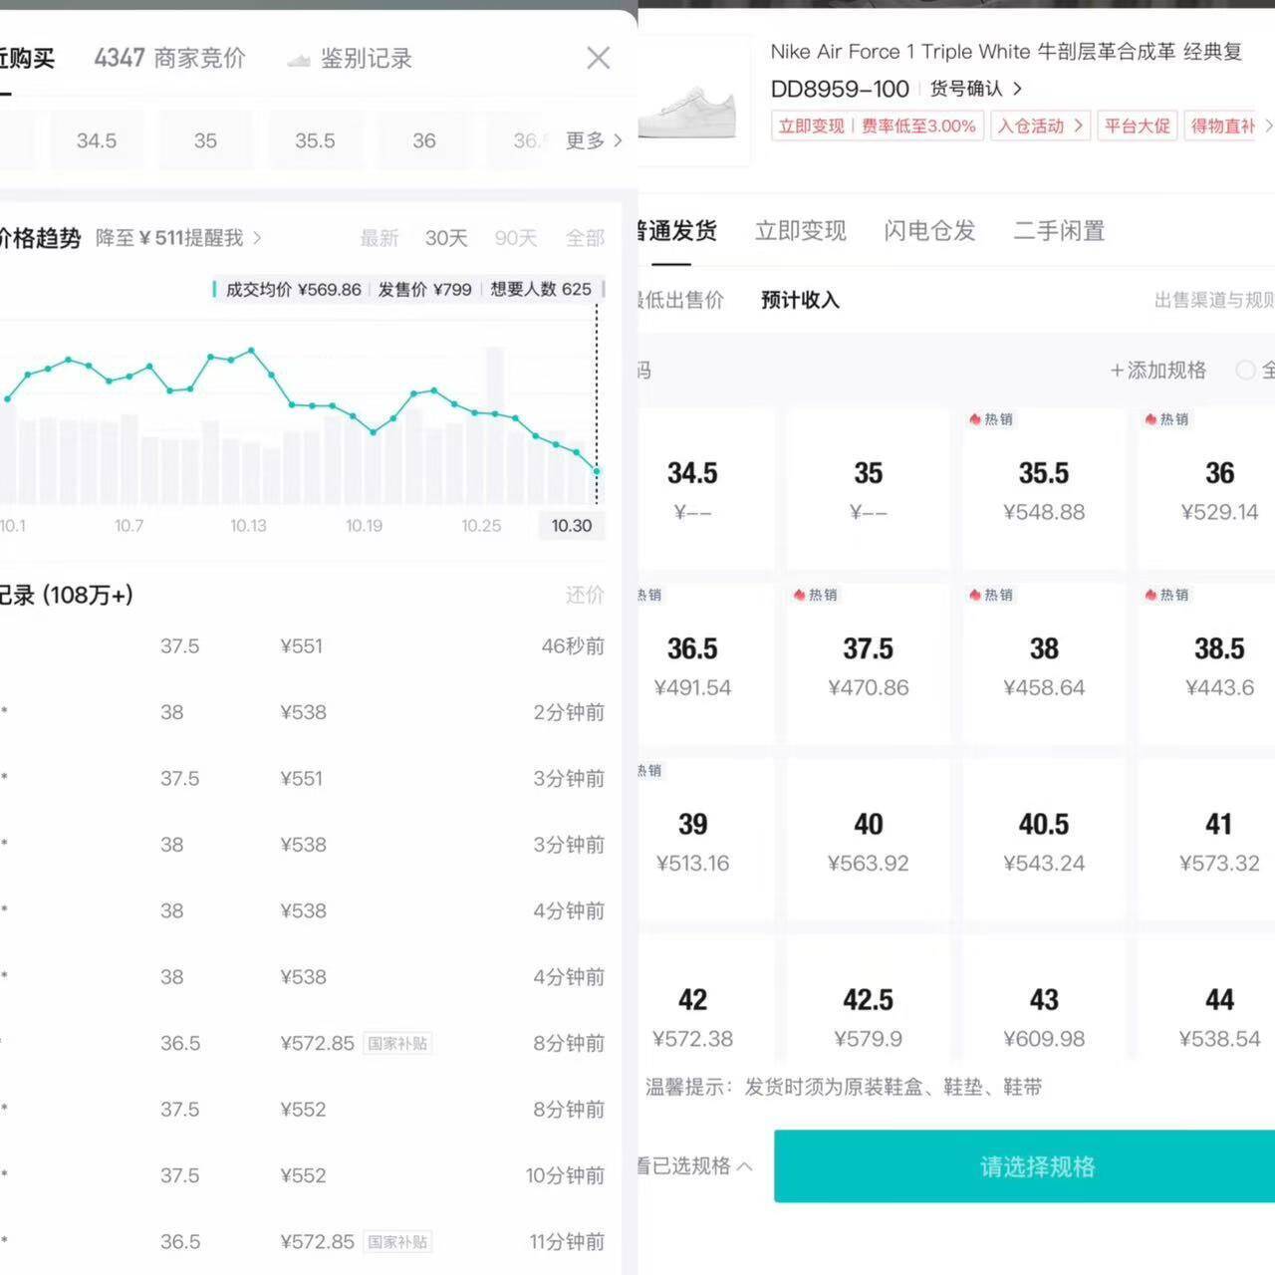Select 最低出售价 sub-tab
This screenshot has height=1275, width=1275.
point(680,300)
